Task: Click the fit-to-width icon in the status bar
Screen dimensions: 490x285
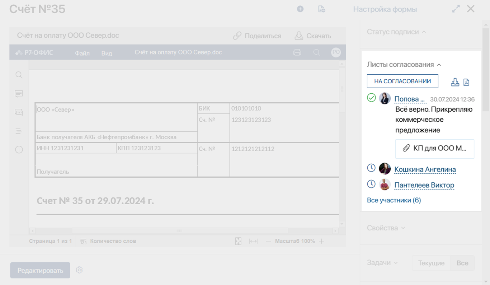Action: click(253, 241)
